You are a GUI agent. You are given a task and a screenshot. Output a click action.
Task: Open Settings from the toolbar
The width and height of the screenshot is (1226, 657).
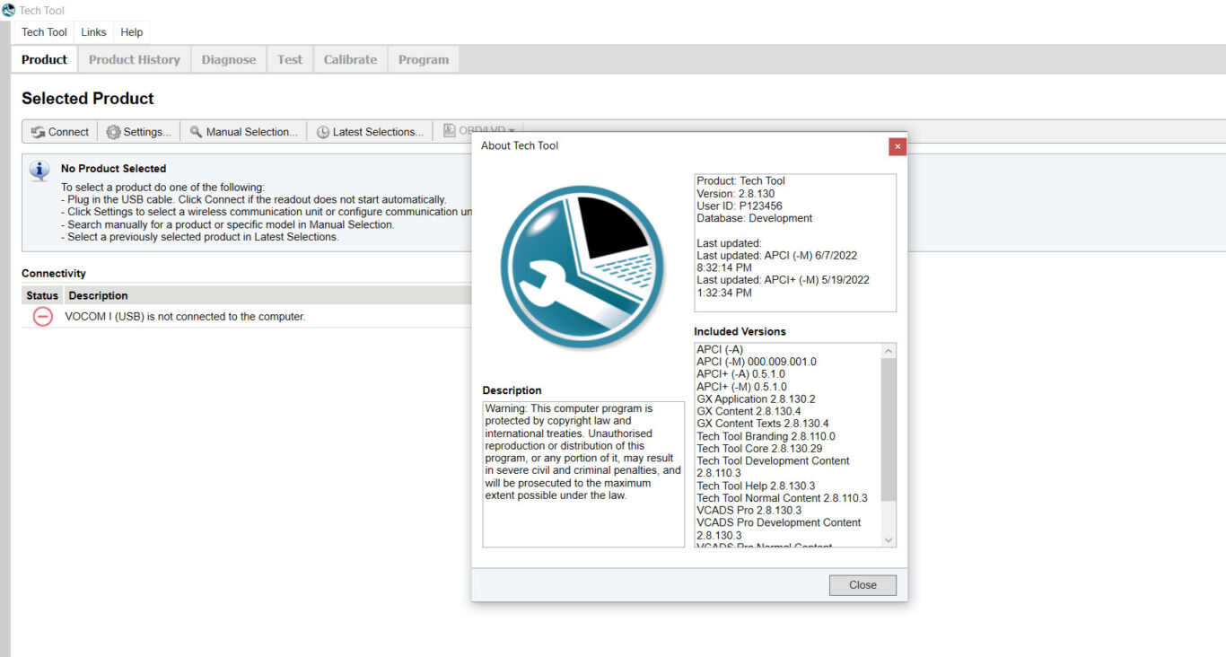pos(138,132)
